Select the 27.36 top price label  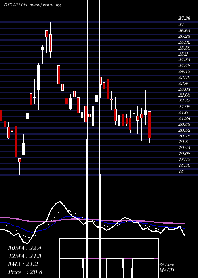pos(184,18)
